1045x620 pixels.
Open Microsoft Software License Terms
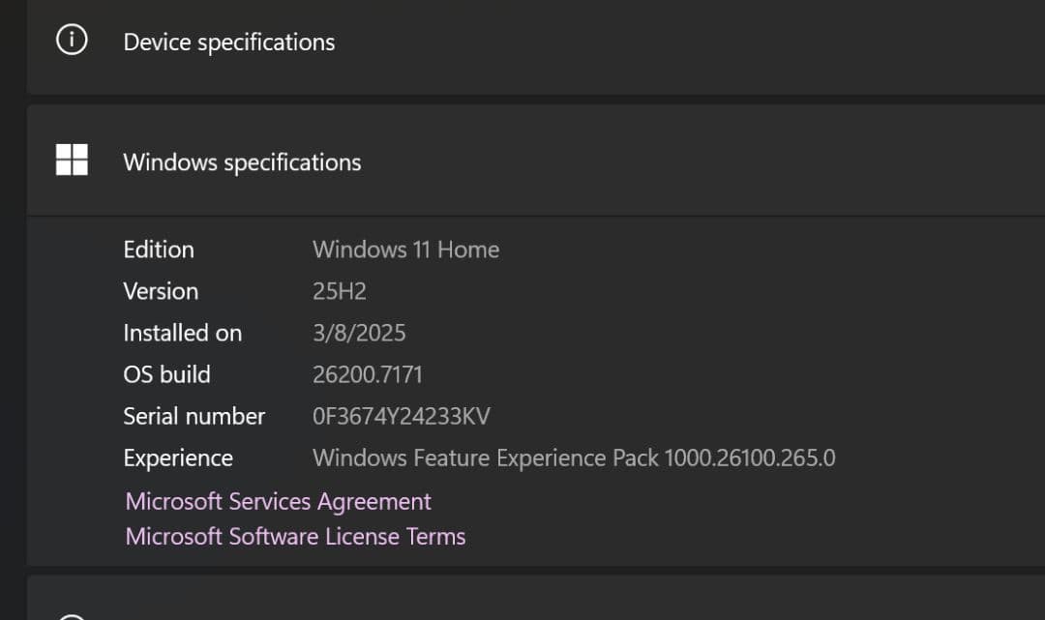coord(294,536)
